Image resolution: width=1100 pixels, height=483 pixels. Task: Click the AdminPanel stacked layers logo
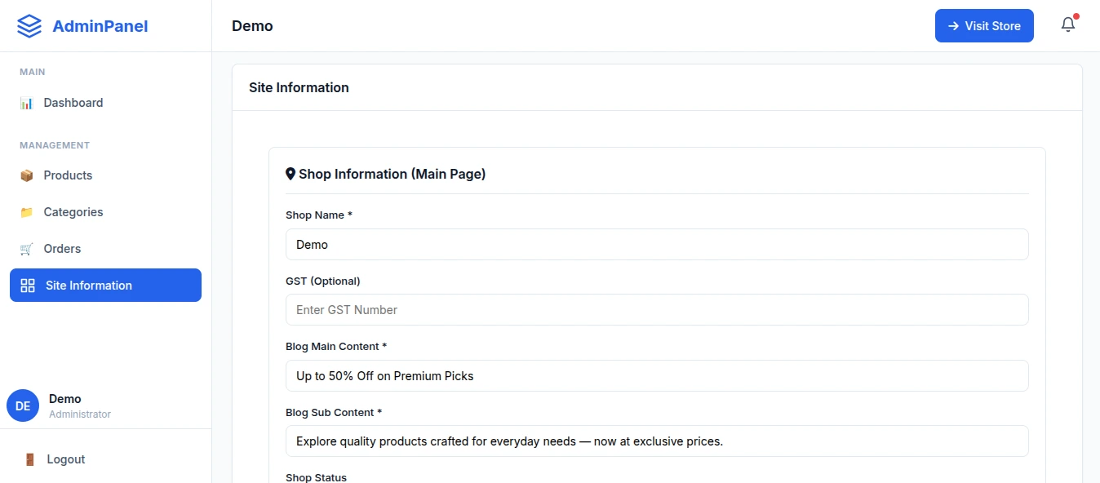point(29,26)
